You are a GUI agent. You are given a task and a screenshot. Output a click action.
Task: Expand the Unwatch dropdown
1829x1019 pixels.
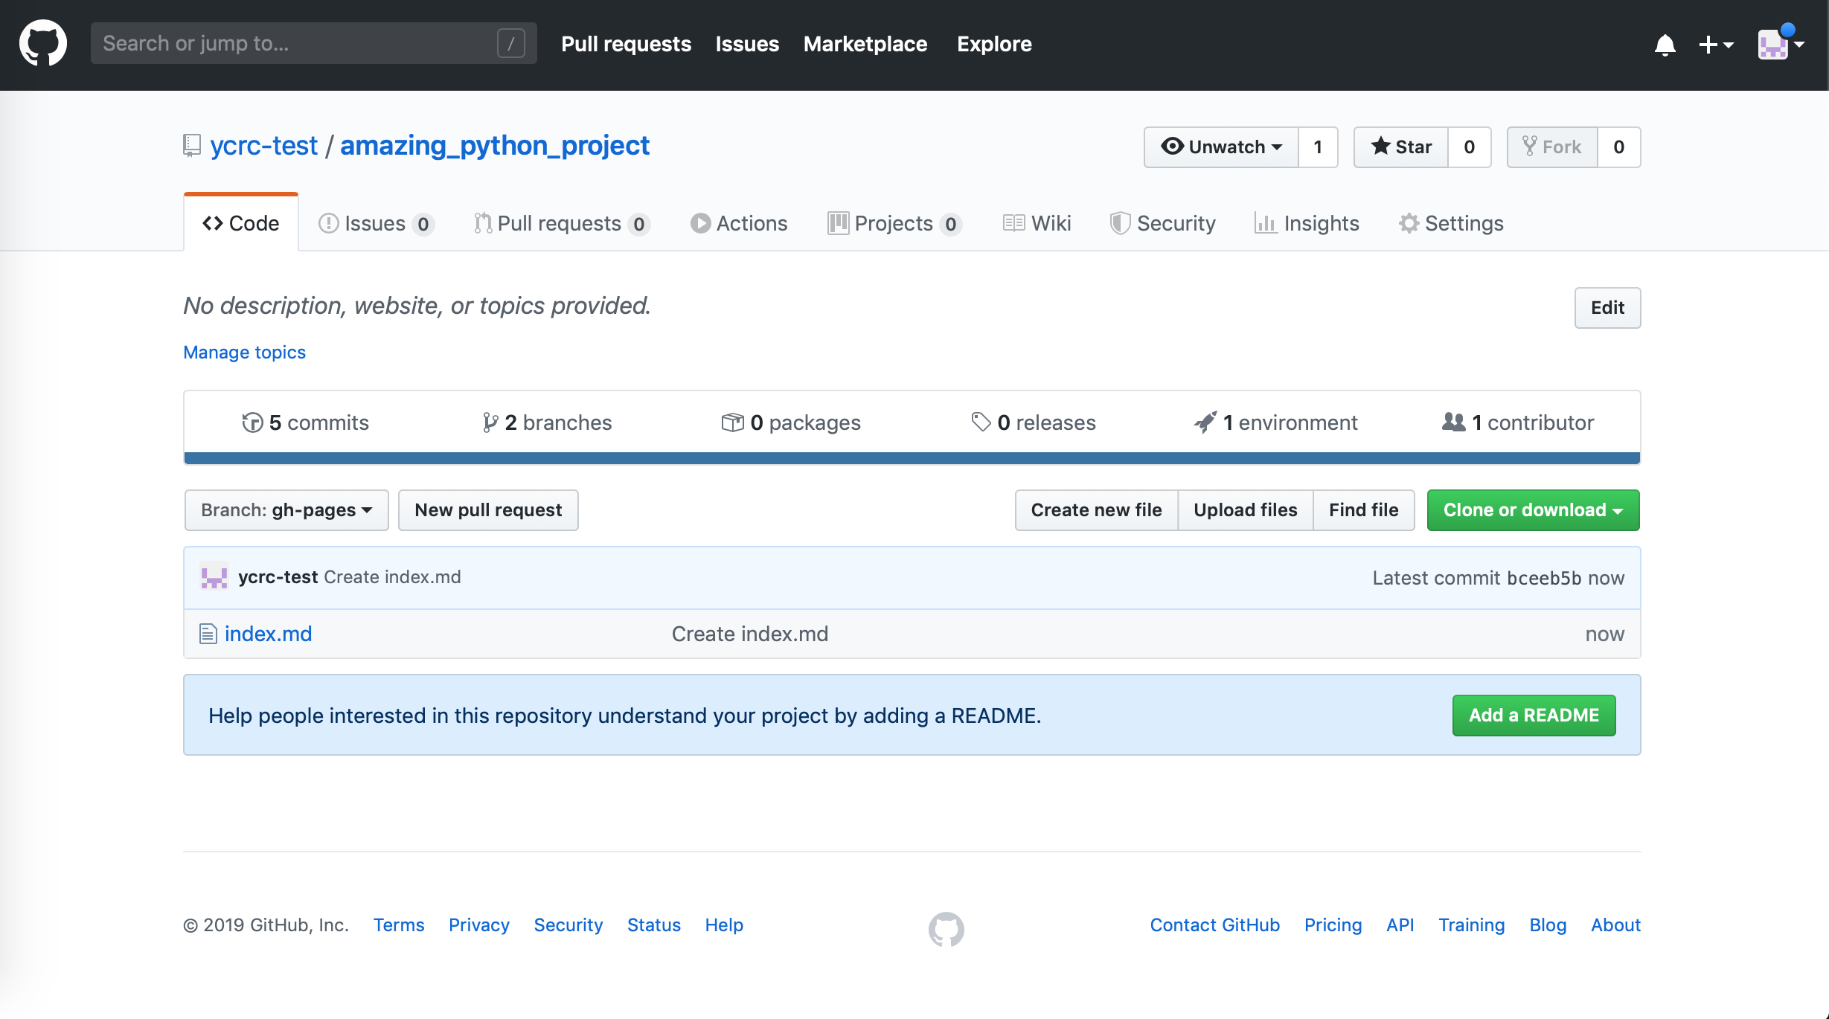tap(1221, 147)
